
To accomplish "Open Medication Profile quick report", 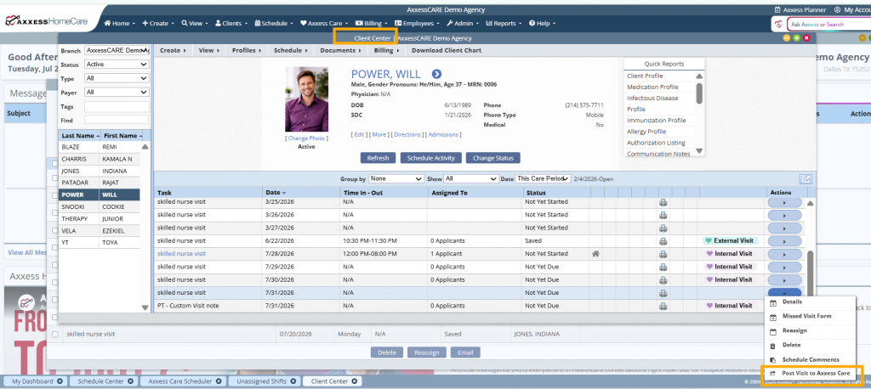I will tap(652, 87).
